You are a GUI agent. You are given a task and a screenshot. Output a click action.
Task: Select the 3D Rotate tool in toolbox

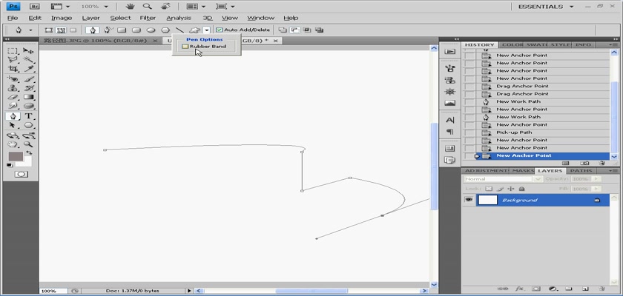tap(13, 135)
